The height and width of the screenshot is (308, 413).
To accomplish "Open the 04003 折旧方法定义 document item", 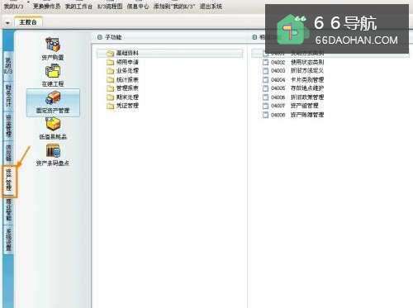I will pyautogui.click(x=293, y=71).
